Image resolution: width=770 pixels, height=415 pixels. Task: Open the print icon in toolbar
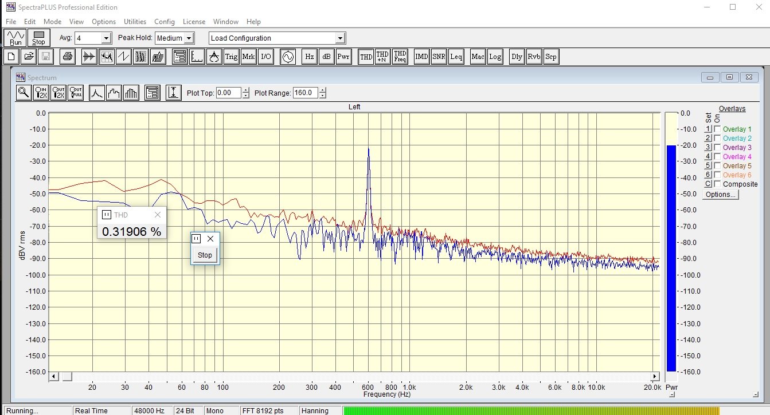point(68,57)
